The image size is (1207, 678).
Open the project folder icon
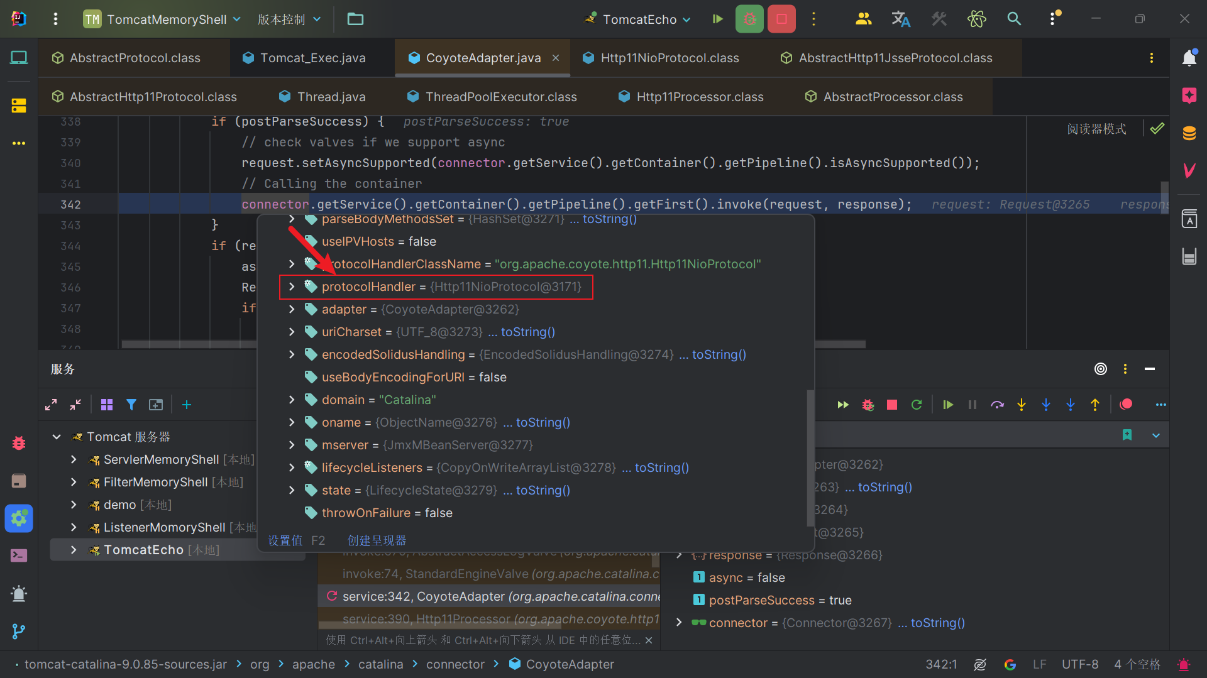[355, 19]
